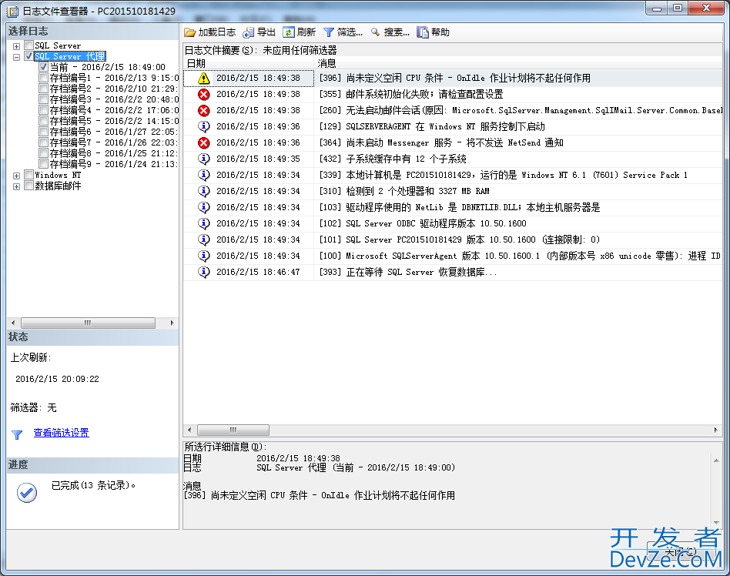Click the info icon on message [393] row
The width and height of the screenshot is (730, 576).
203,272
